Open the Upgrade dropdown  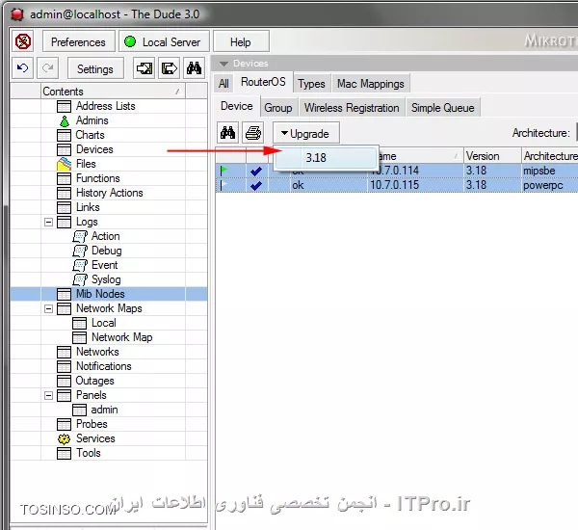(x=305, y=134)
